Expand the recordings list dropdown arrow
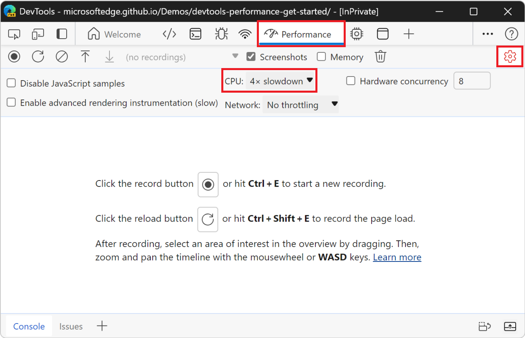 click(x=235, y=56)
